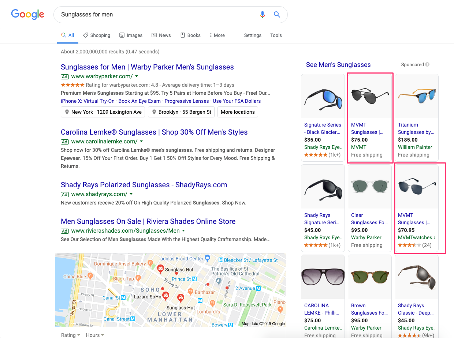Click the Canal Street subway station icon
This screenshot has height=338, width=454.
133,319
